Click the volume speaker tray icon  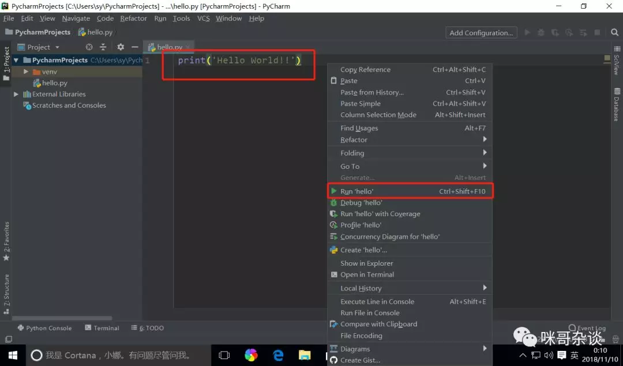click(549, 355)
